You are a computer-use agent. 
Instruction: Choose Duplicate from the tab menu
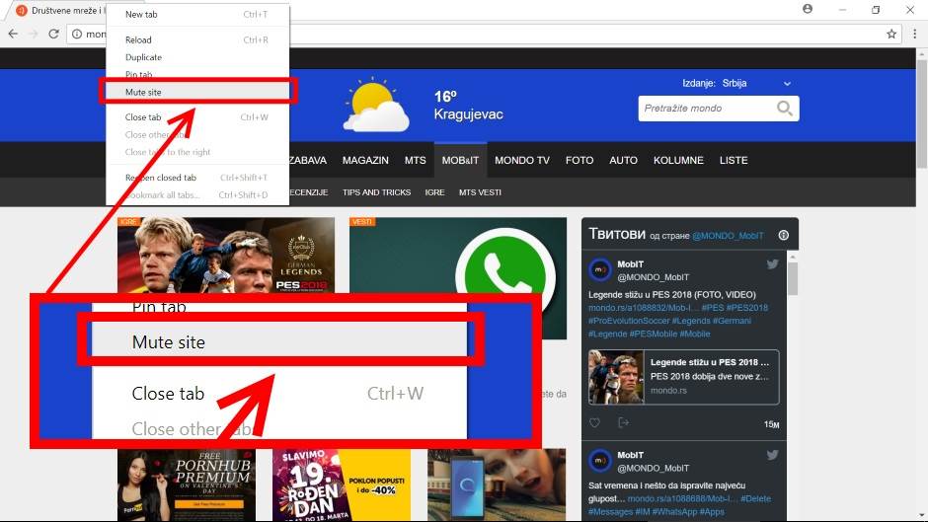click(x=144, y=57)
